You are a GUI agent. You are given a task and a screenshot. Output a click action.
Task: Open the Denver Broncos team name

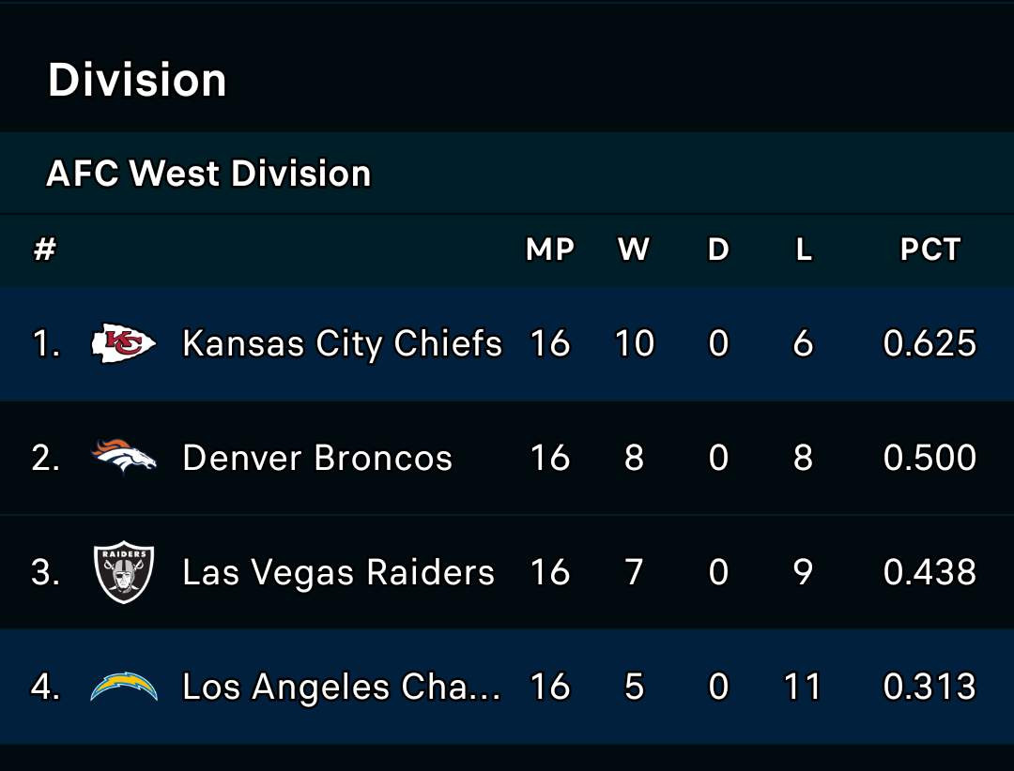click(317, 459)
